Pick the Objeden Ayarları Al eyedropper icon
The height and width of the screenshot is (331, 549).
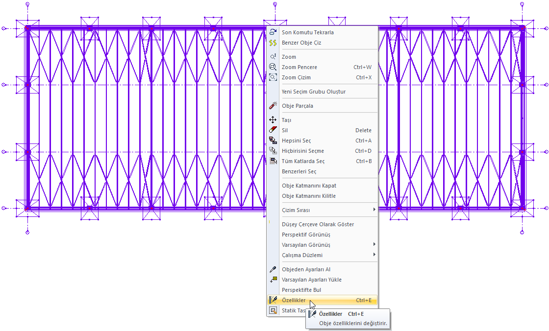click(273, 269)
